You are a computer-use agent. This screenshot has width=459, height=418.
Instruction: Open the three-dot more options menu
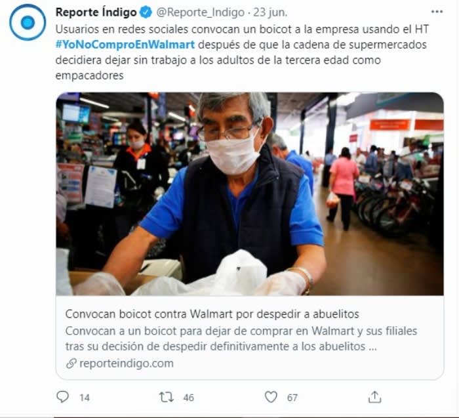437,12
